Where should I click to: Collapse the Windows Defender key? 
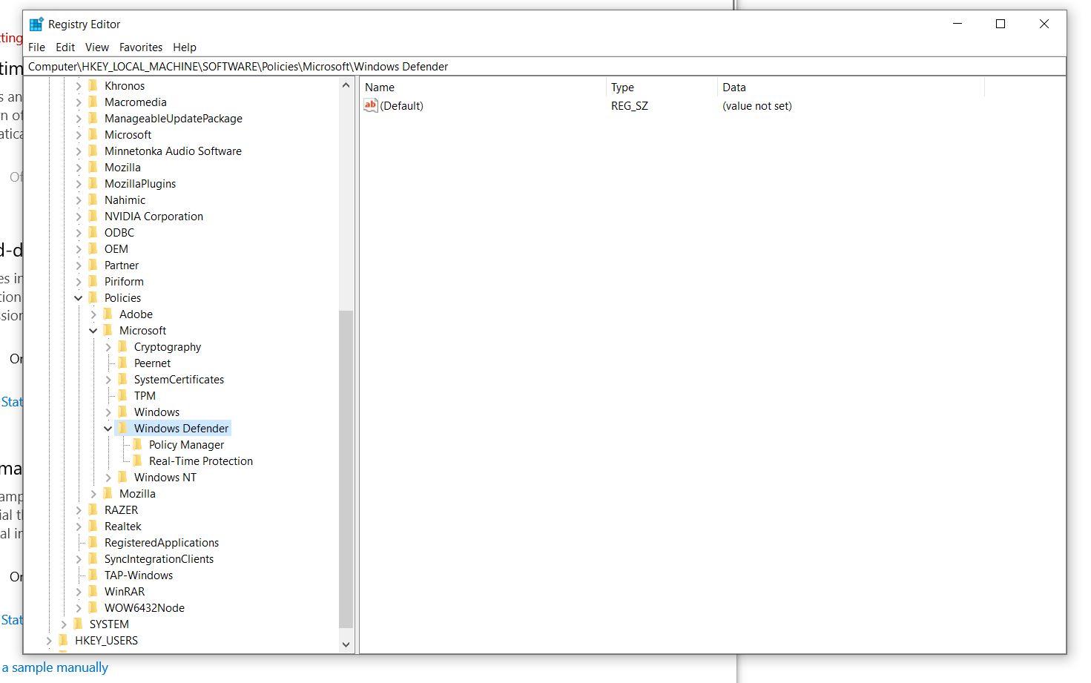tap(108, 428)
